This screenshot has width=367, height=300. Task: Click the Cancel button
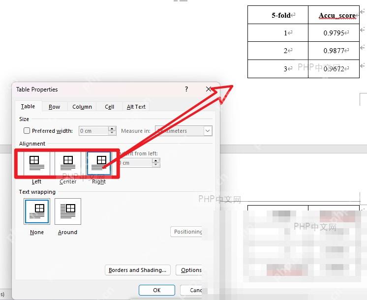click(191, 290)
